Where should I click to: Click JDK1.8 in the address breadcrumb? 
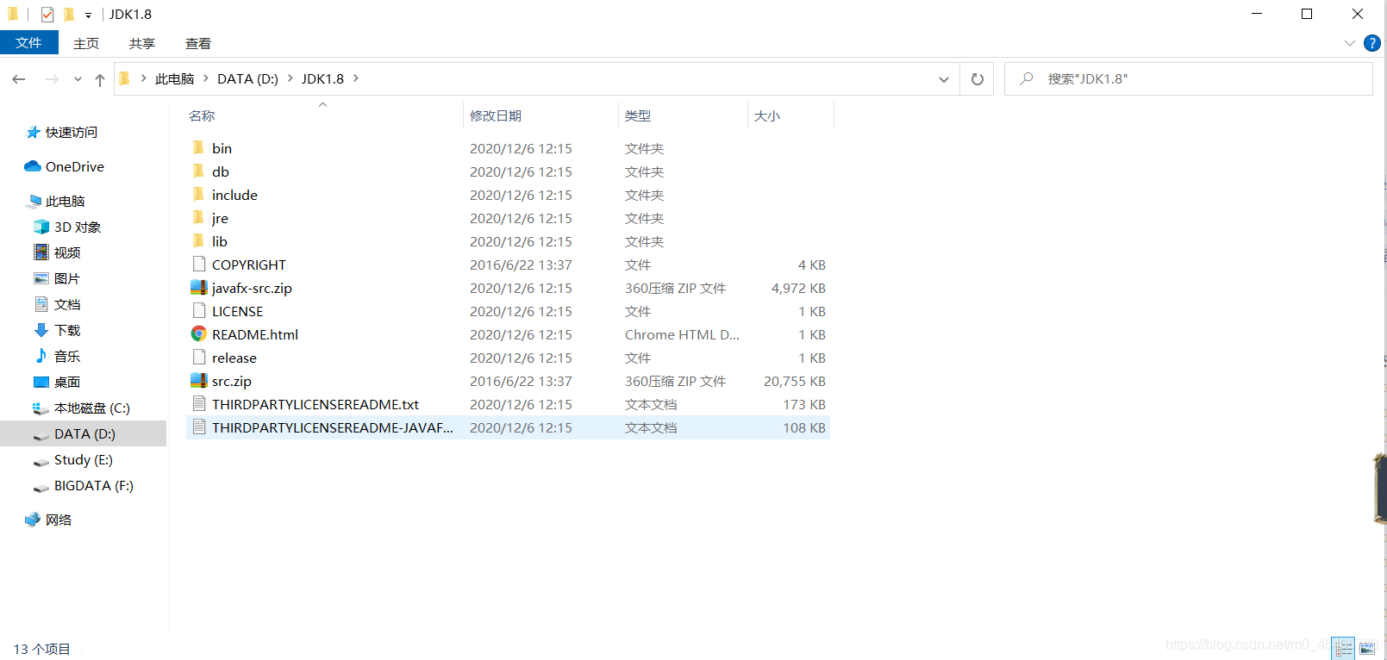322,78
